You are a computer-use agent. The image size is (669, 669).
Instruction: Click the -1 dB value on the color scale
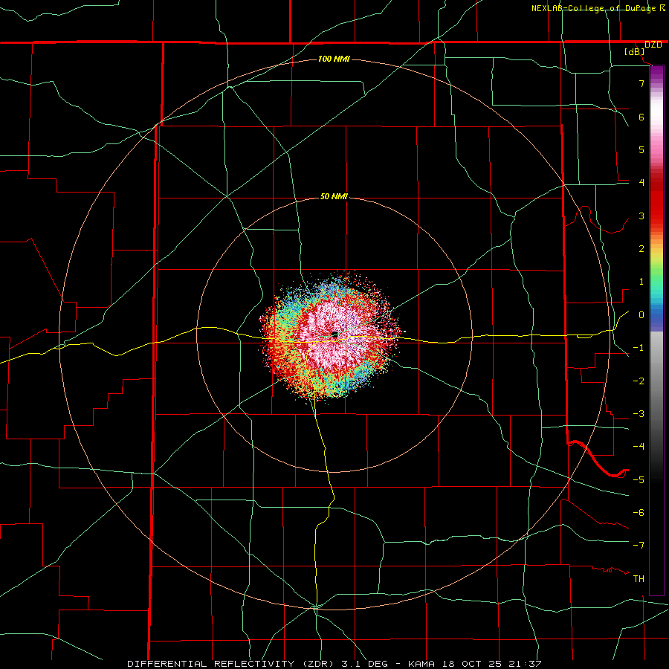click(639, 348)
